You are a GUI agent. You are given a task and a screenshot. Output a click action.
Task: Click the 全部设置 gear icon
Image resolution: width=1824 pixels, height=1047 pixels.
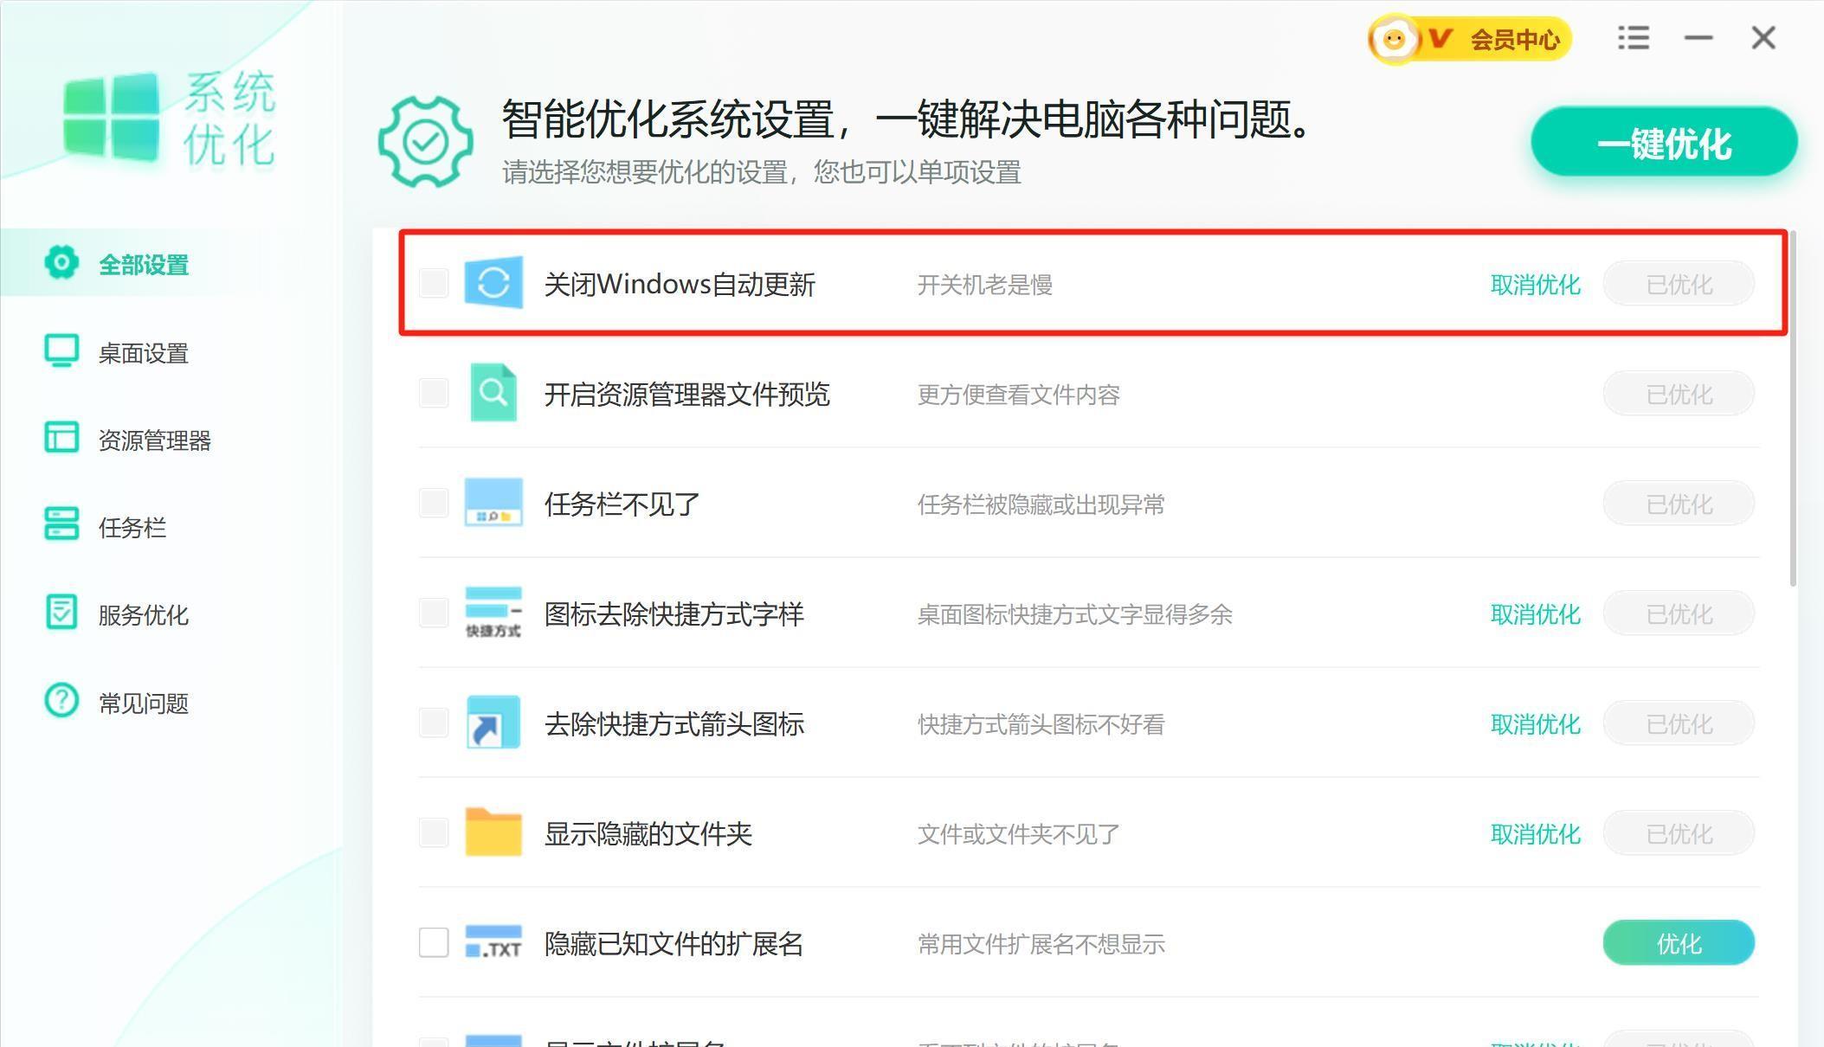(61, 262)
